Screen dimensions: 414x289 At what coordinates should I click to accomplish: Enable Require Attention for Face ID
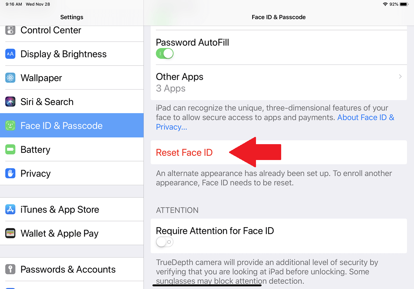(165, 242)
